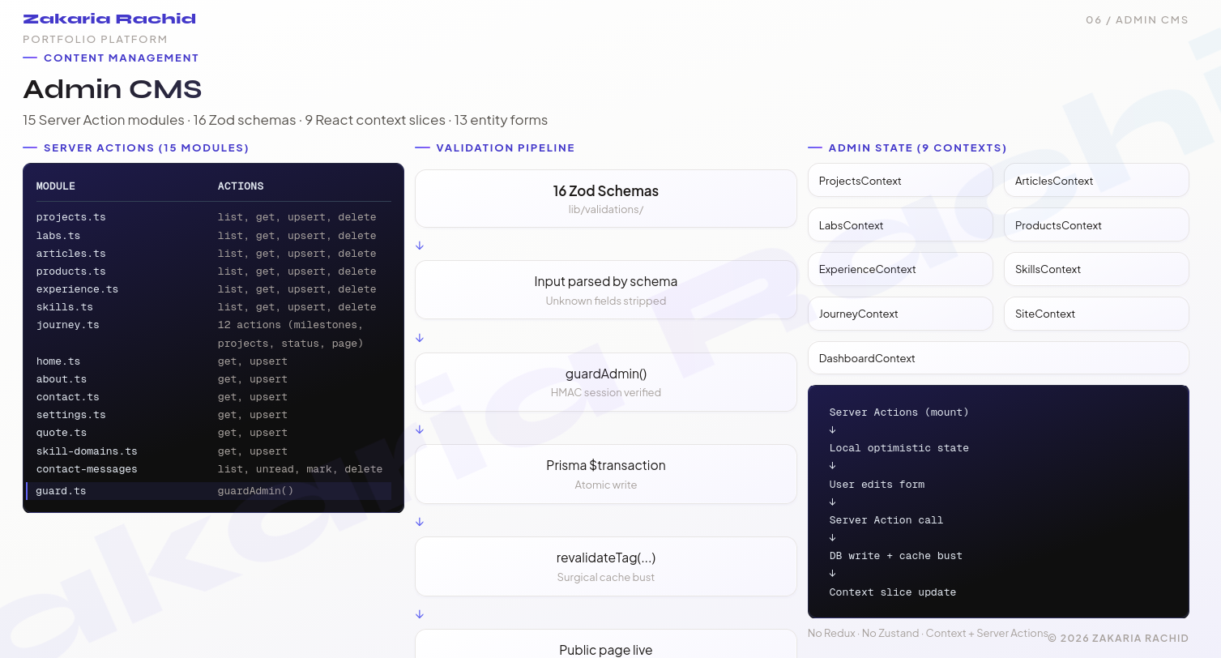
Task: Click the 16 Zod Schemas pipeline card
Action: (x=606, y=199)
